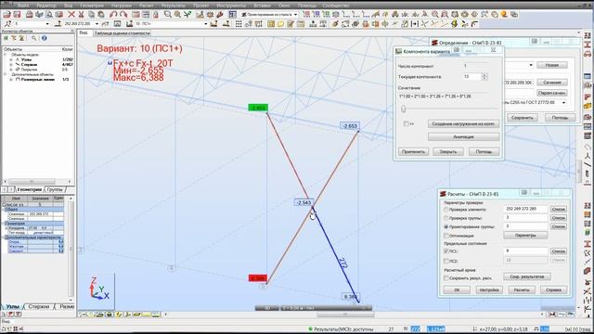
Task: Click the Redo arrow icon
Action: pyautogui.click(x=123, y=15)
